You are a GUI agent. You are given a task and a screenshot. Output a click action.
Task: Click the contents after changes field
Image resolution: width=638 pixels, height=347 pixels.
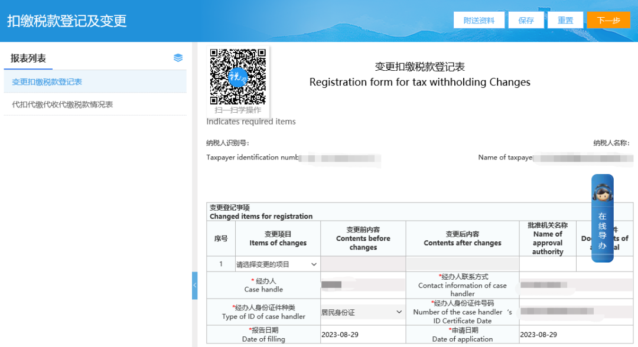coord(462,264)
